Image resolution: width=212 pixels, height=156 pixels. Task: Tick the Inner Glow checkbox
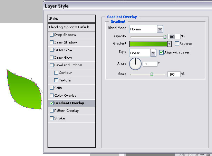[x=51, y=57]
